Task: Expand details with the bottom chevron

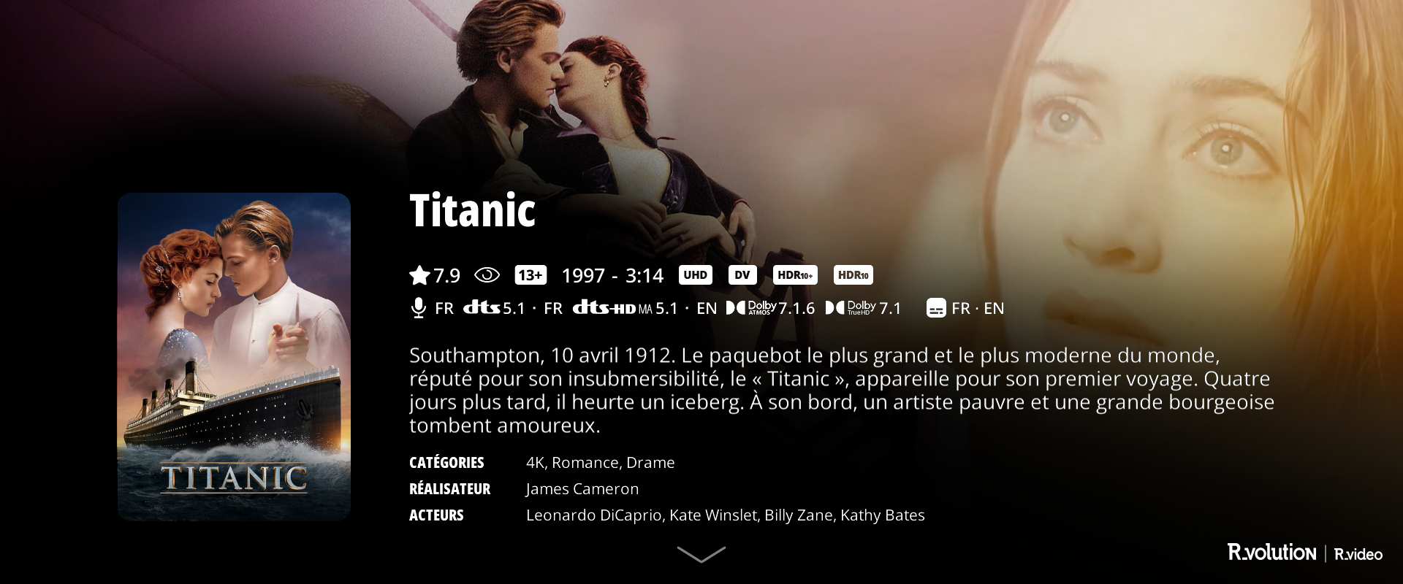Action: 701,554
